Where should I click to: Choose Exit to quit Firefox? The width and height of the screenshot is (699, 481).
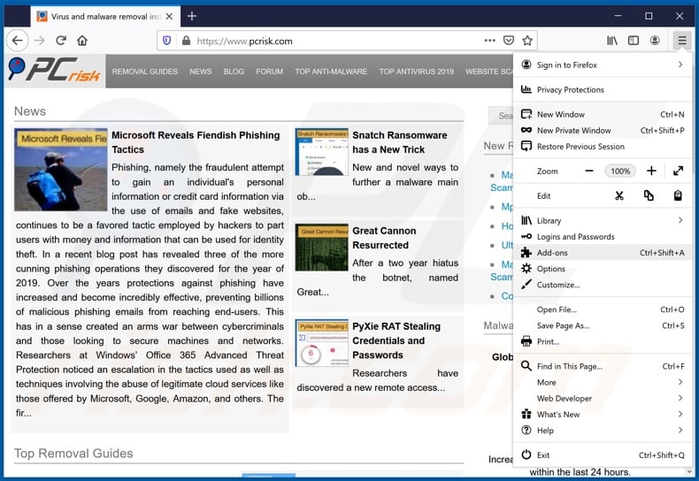click(603, 455)
